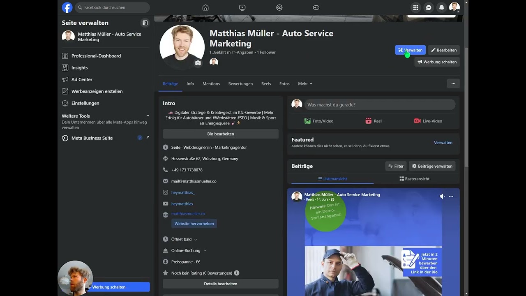Expand the Online-Buchung dropdown
Screen dimensions: 526x296
pyautogui.click(x=189, y=250)
